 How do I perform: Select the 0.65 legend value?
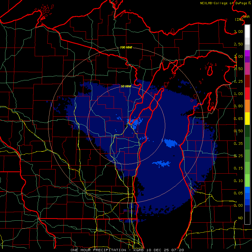pos(238,119)
